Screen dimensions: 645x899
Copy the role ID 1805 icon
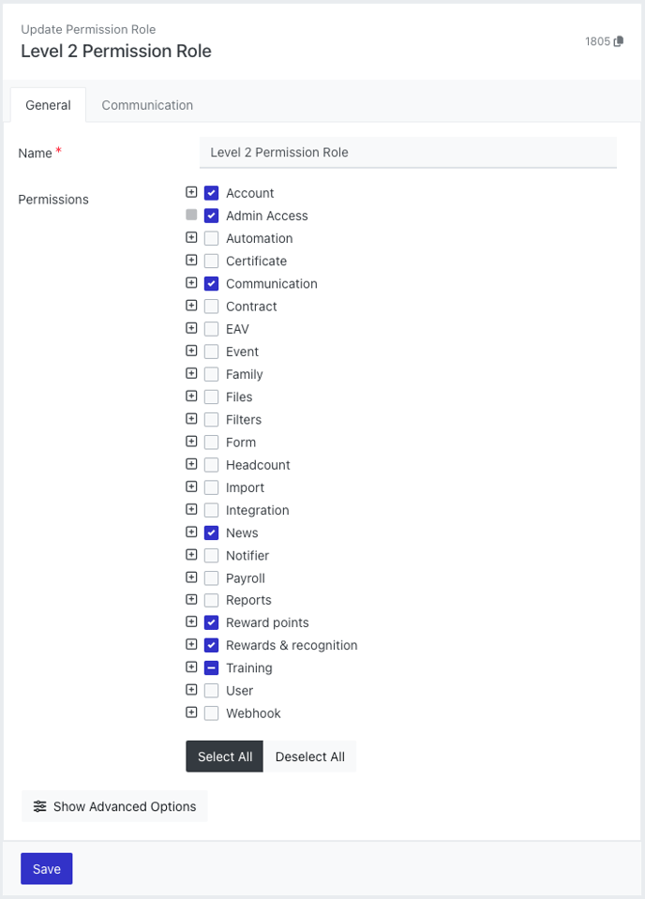(x=619, y=42)
